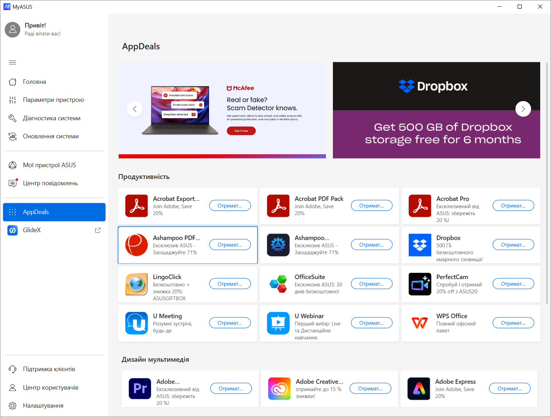This screenshot has width=551, height=417.
Task: Get the PerfectCam deal
Action: point(513,284)
